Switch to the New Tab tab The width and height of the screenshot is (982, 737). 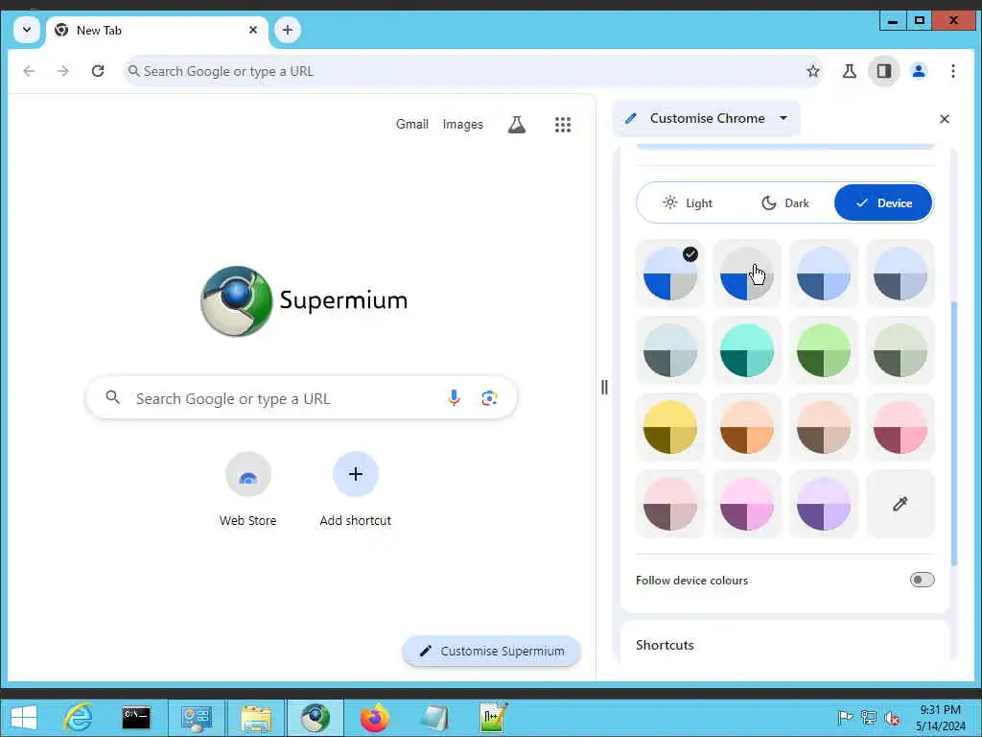pos(156,30)
